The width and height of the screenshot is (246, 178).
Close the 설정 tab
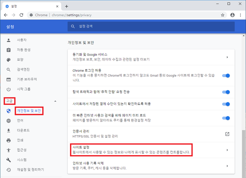point(57,6)
